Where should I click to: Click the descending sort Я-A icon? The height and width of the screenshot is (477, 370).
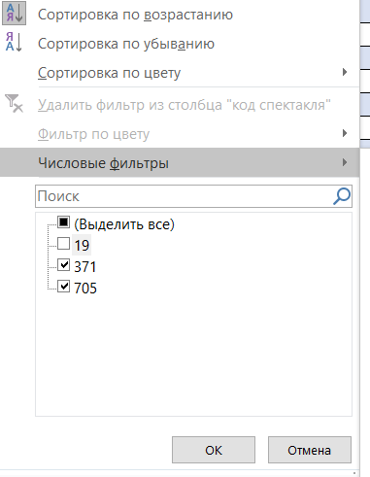pyautogui.click(x=14, y=42)
